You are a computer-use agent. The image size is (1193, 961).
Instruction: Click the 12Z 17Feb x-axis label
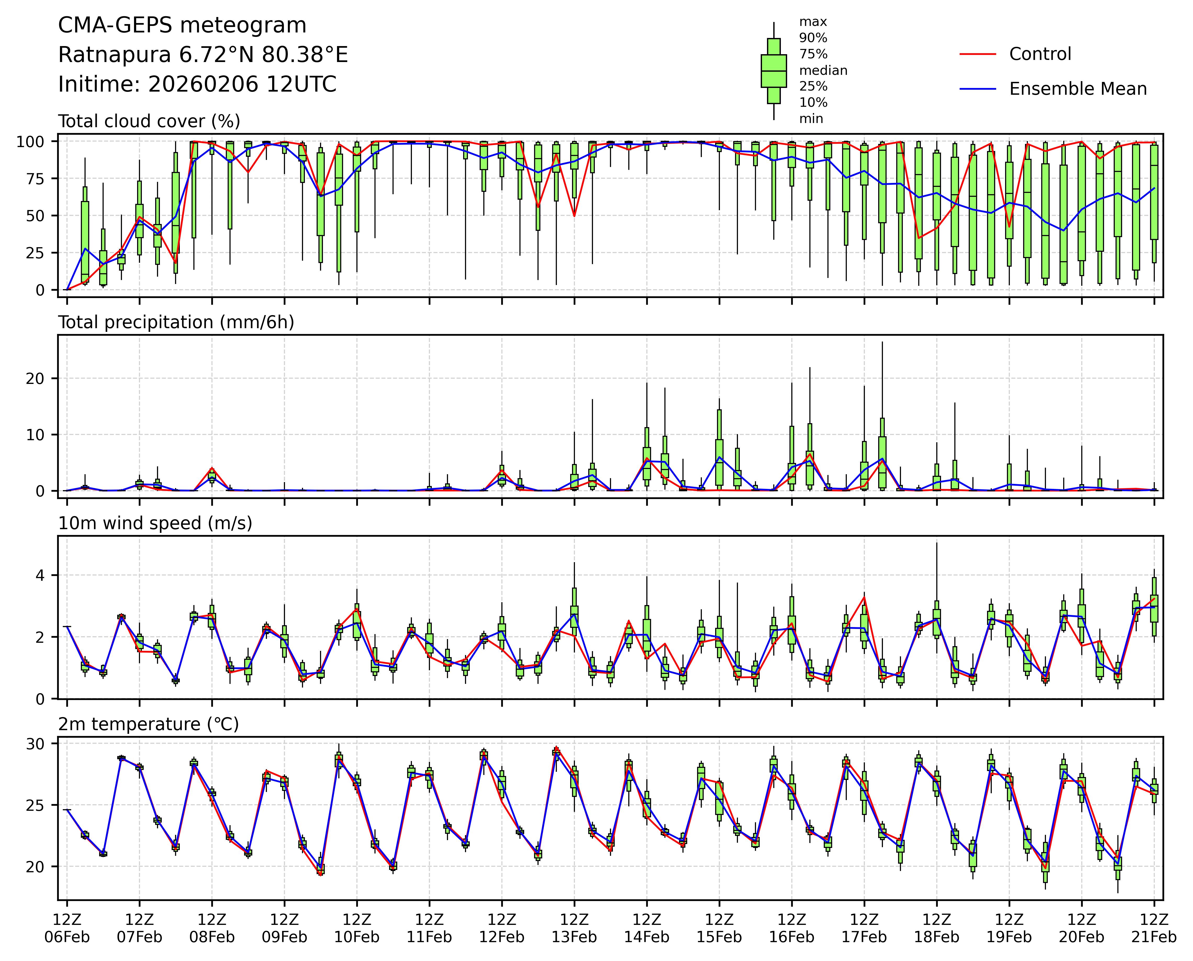coord(864,928)
